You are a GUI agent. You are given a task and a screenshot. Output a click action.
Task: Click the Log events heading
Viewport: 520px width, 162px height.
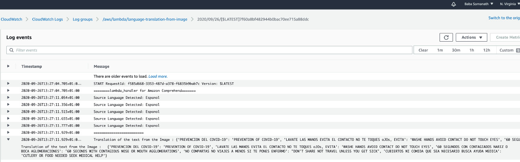coord(19,37)
